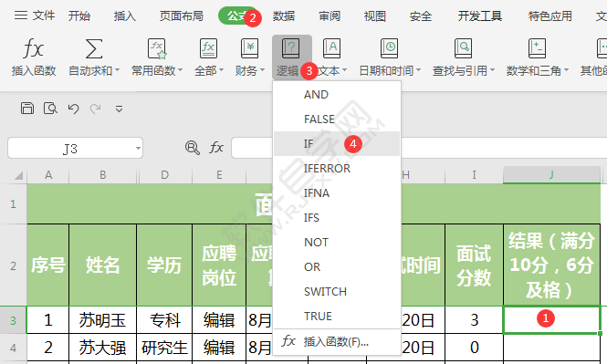Switch to the Page Layout (页面布局) tab
The image size is (607, 364).
pyautogui.click(x=181, y=16)
